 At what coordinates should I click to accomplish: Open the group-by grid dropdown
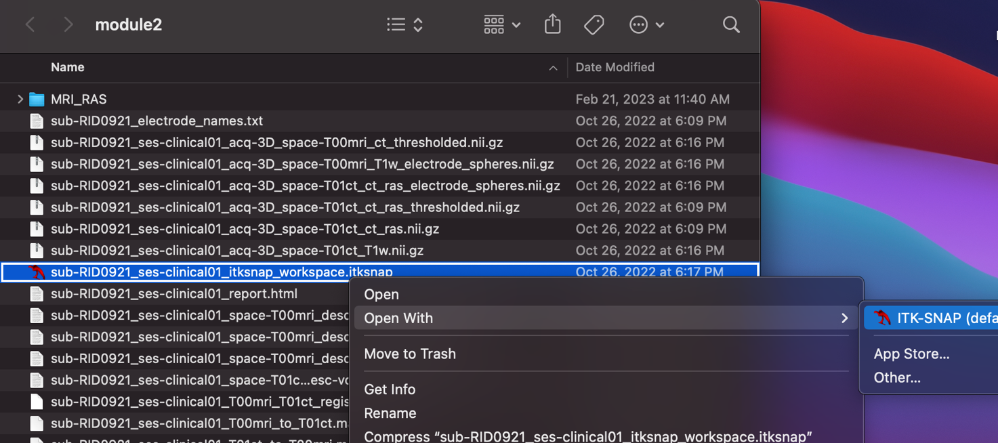click(502, 25)
